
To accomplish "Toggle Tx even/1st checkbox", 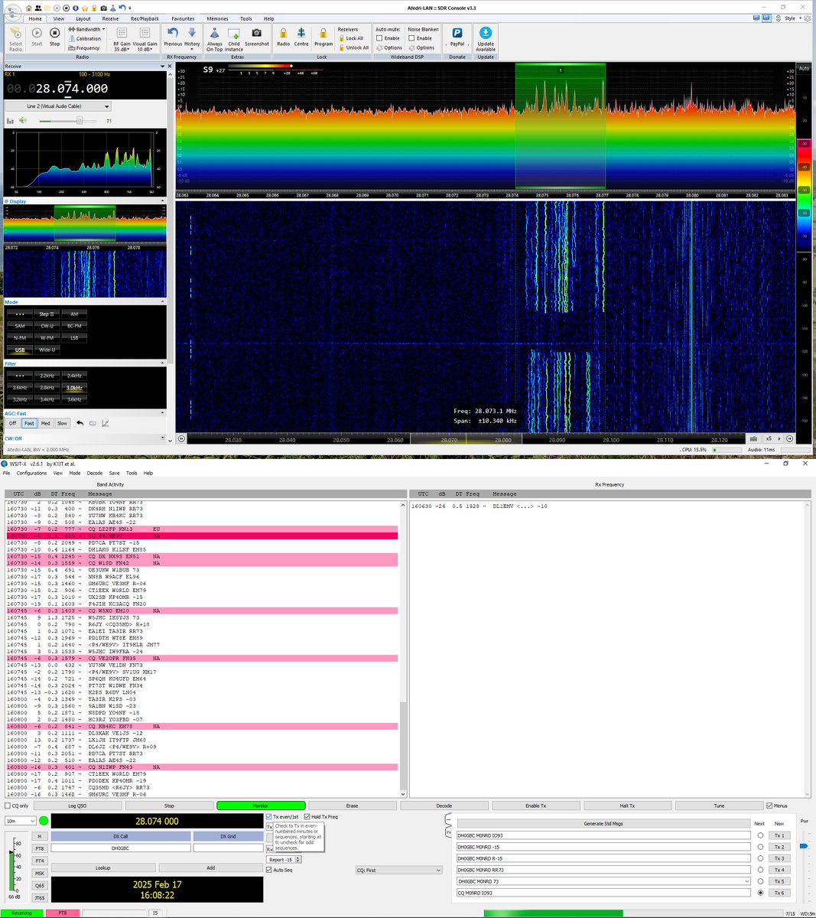I will (x=269, y=816).
